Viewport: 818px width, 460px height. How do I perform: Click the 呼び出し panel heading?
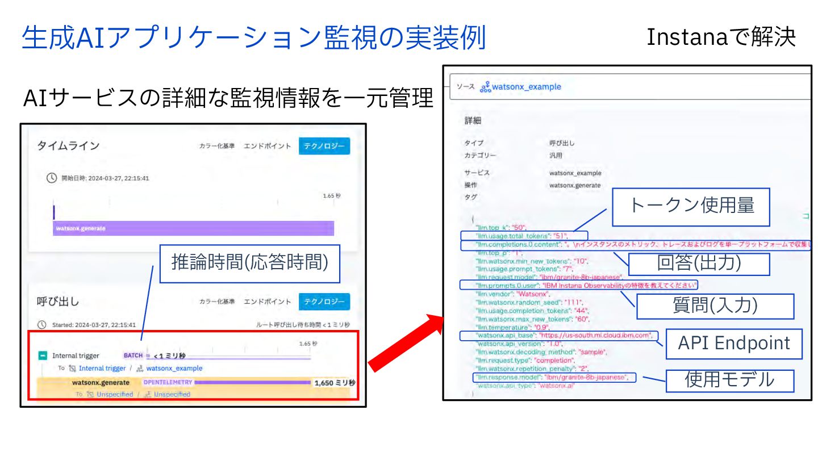tap(59, 302)
